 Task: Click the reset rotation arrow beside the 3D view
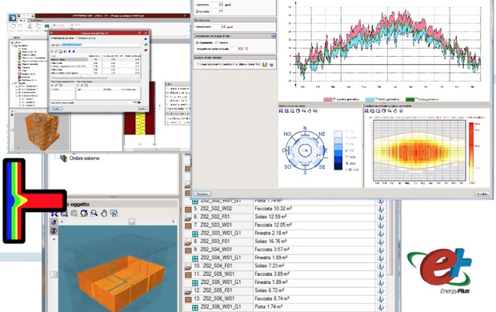tap(54, 222)
